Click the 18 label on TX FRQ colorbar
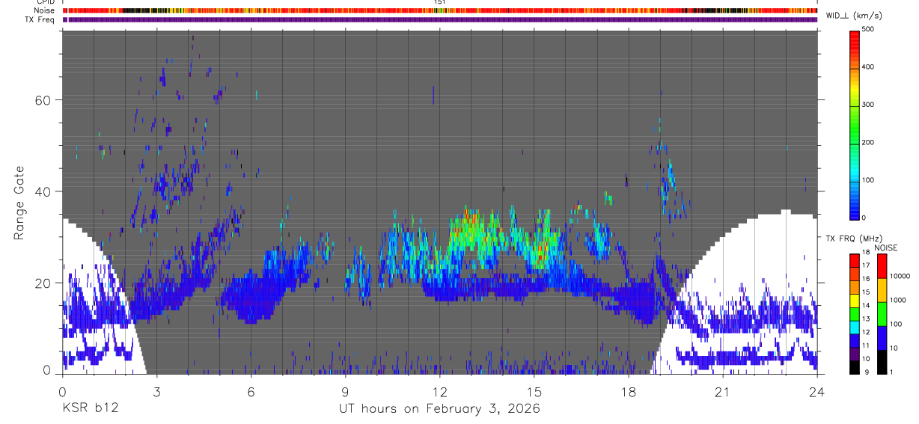Image resolution: width=919 pixels, height=424 pixels. click(x=866, y=253)
